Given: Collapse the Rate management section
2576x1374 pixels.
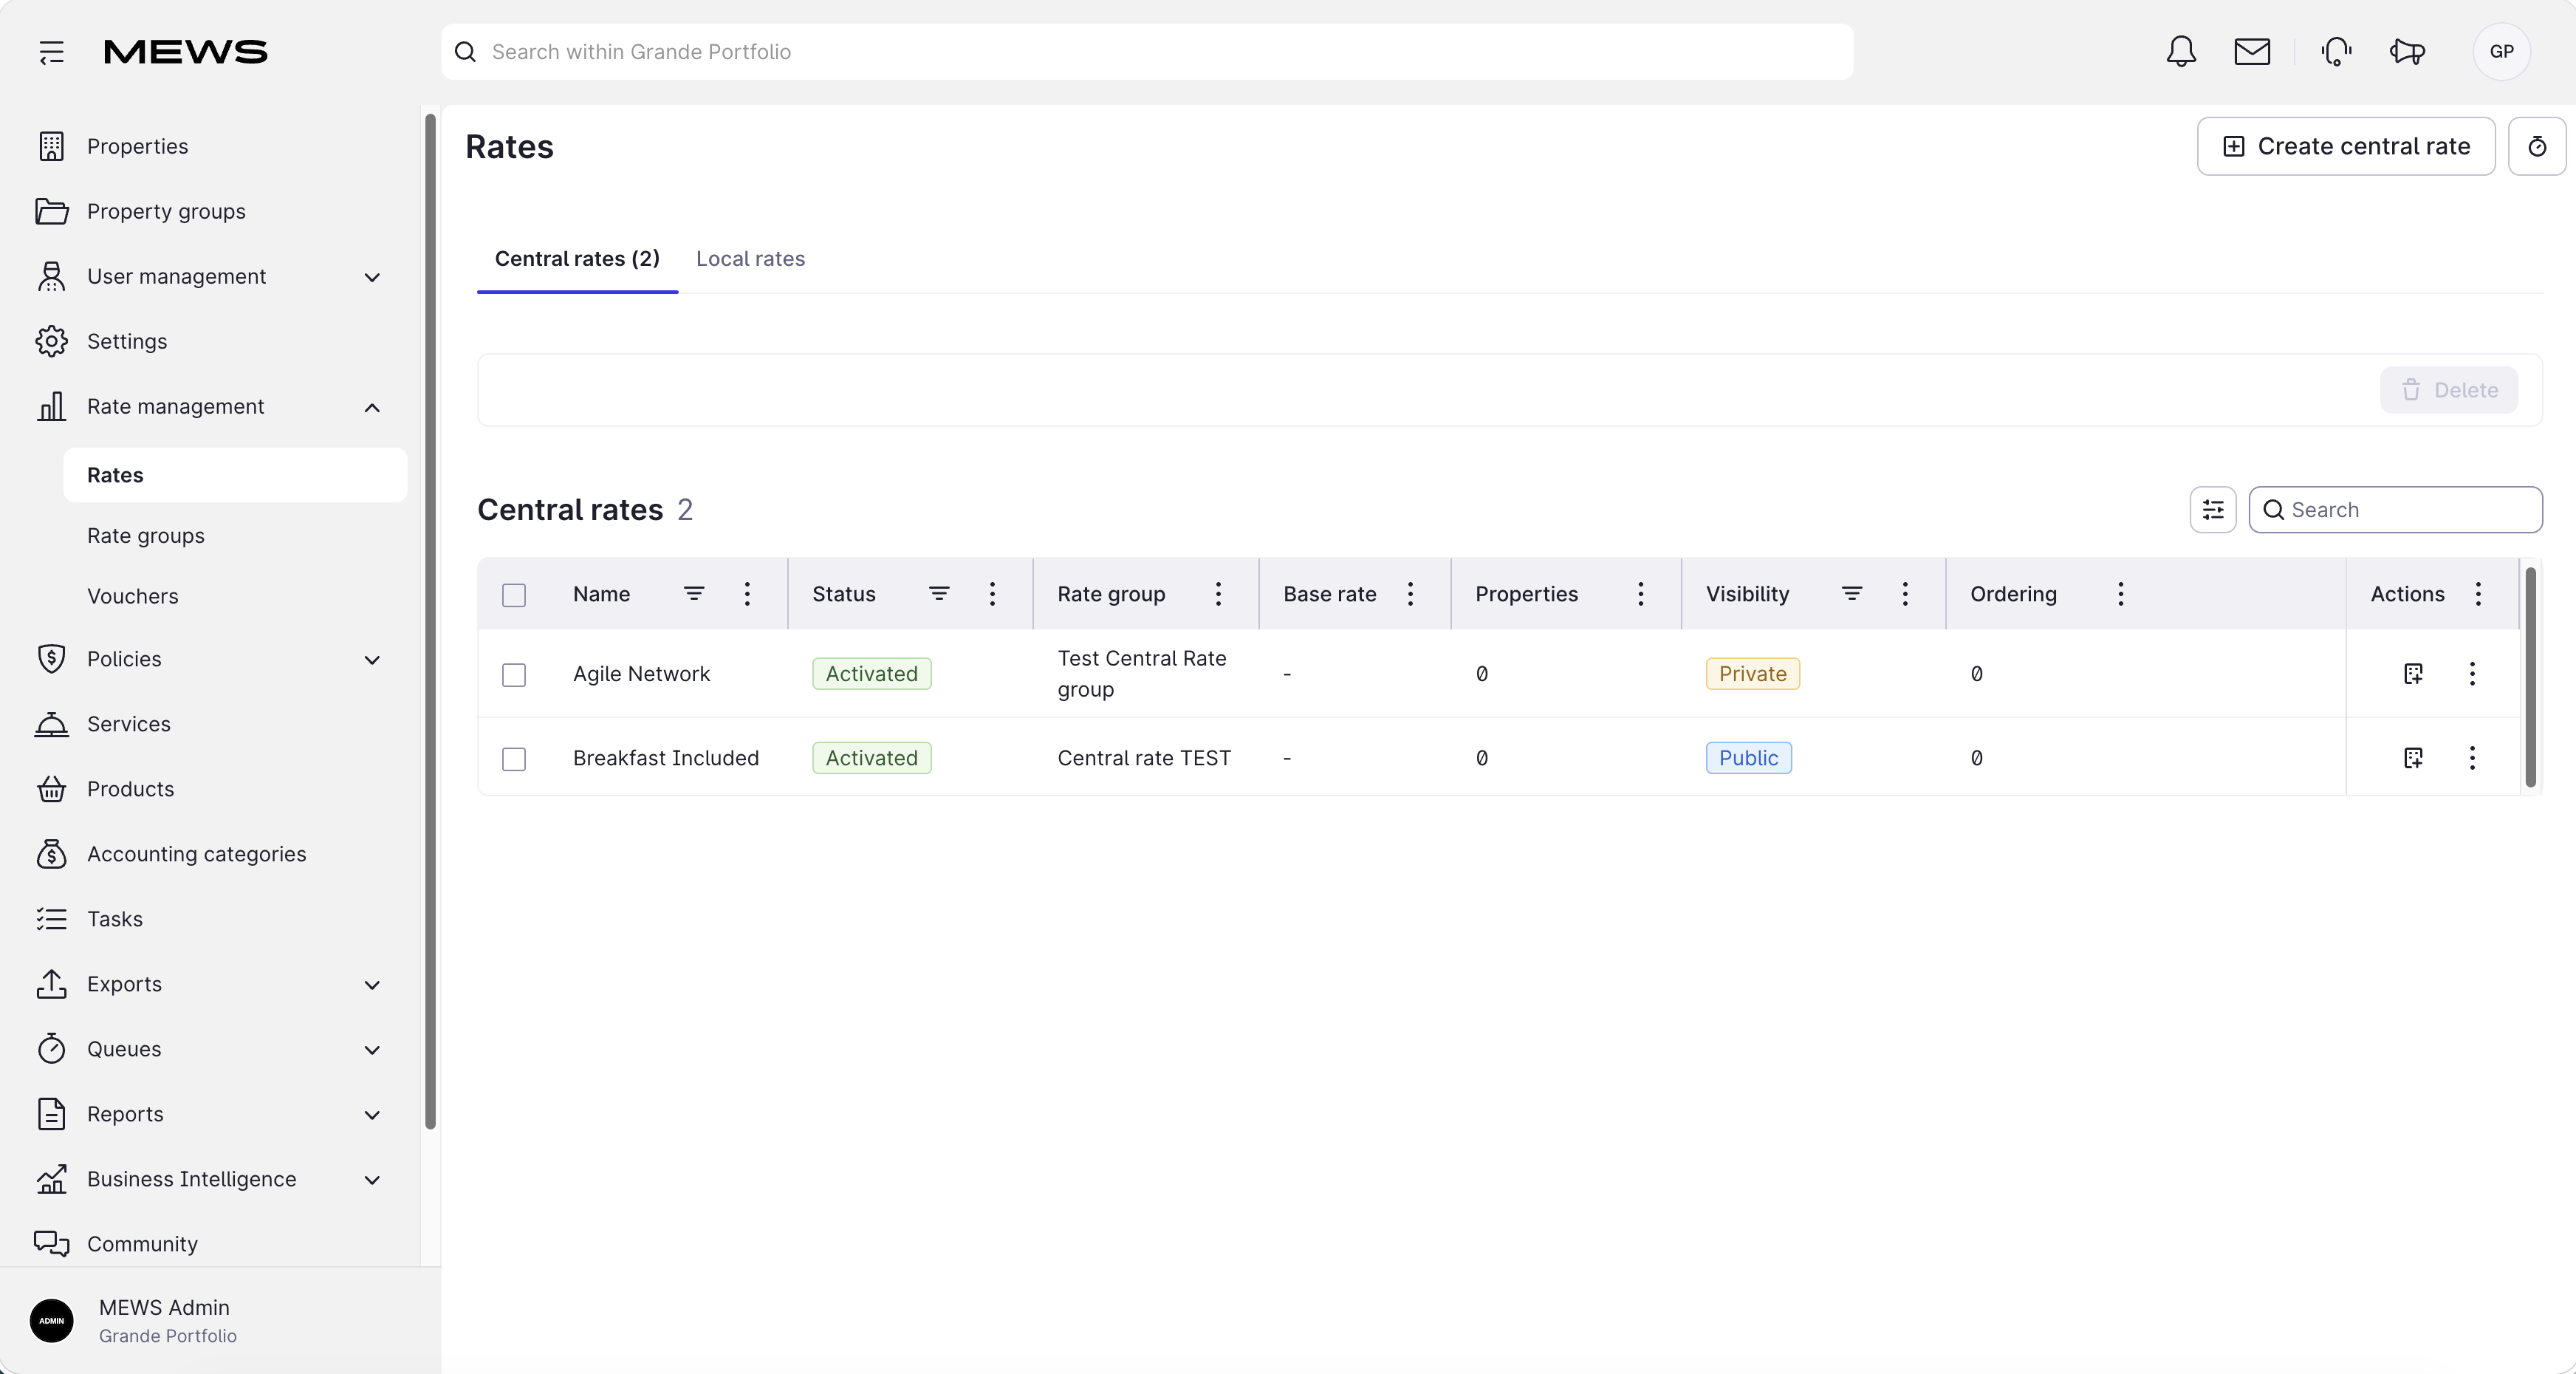Looking at the screenshot, I should 208,407.
